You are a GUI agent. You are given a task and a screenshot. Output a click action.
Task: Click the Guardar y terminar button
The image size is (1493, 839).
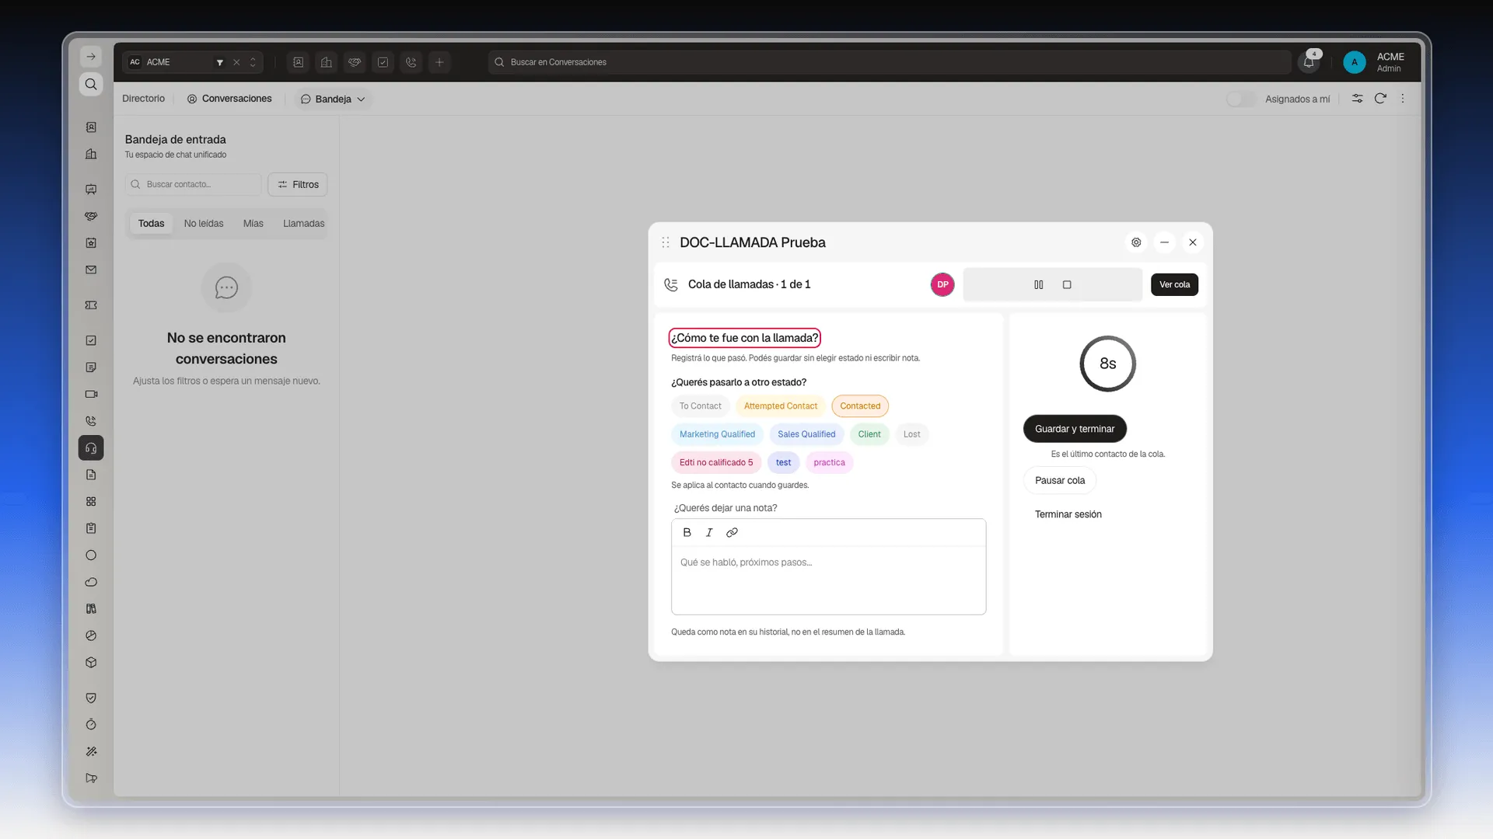point(1075,429)
